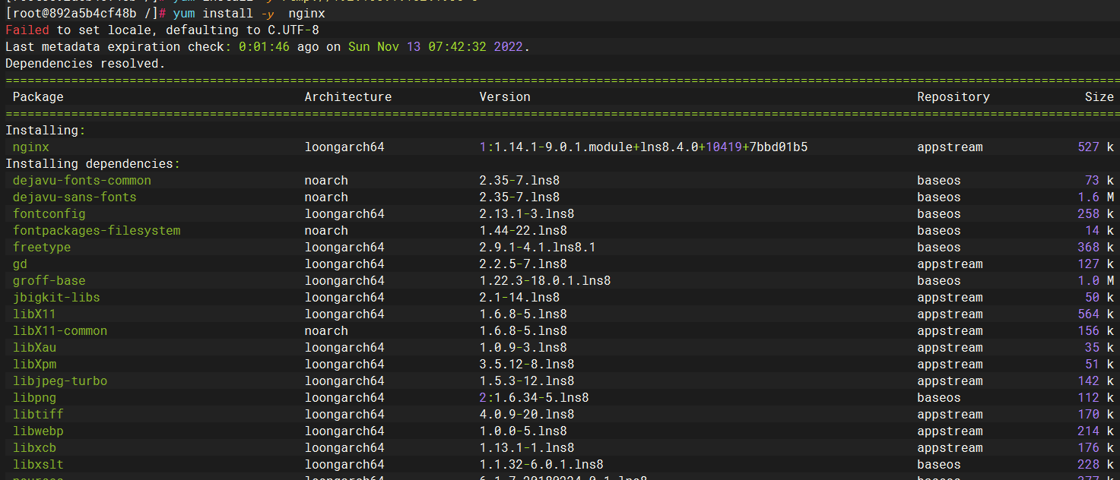Click the 'yum install -y nginx' command text
The width and height of the screenshot is (1120, 480).
[x=249, y=14]
